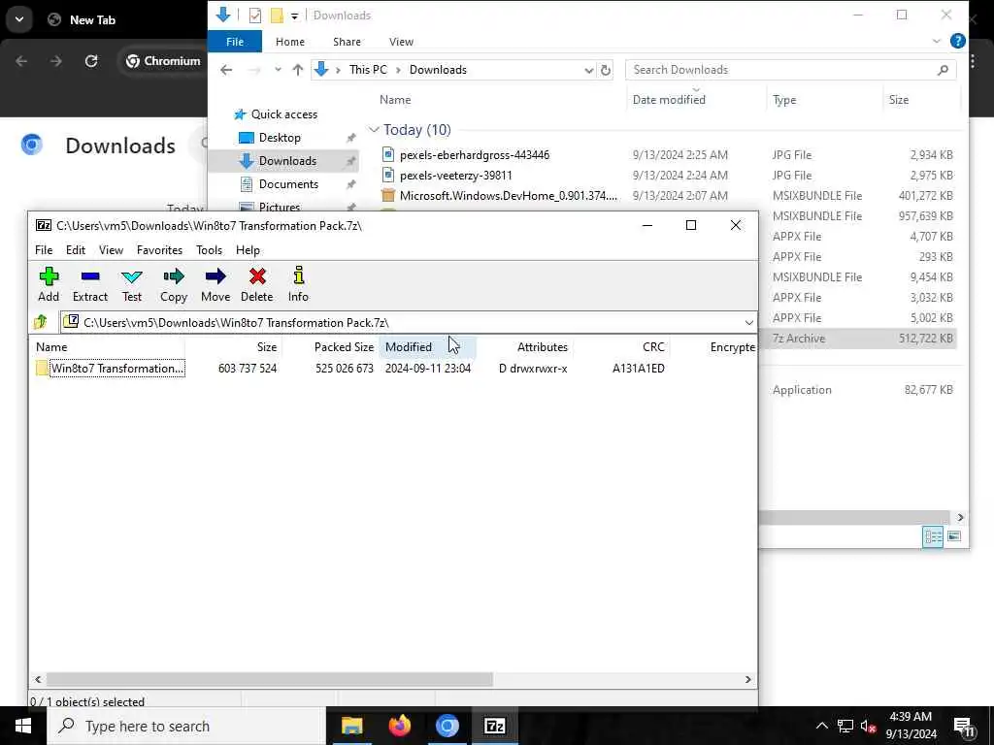Open Customize Quick Access Toolbar dropdown
Image resolution: width=994 pixels, height=745 pixels.
[295, 16]
